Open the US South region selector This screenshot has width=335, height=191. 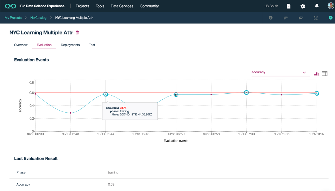click(271, 6)
